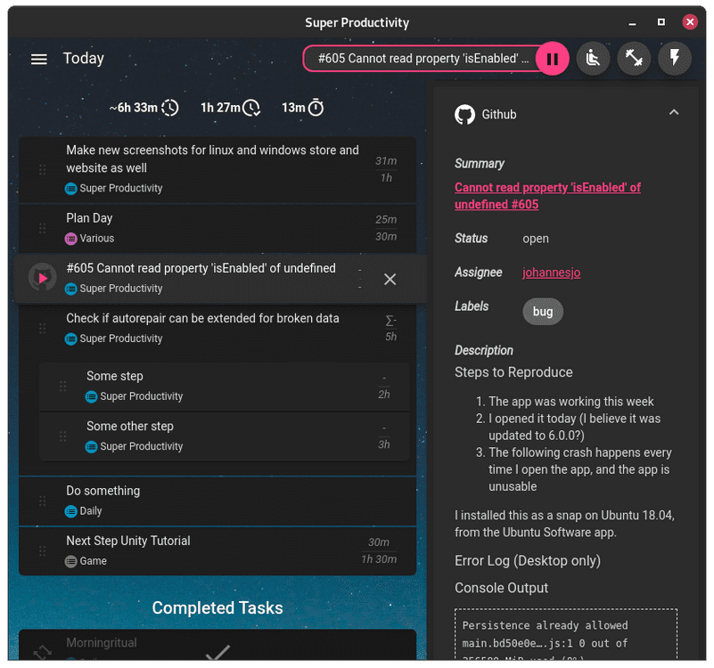Viewport: 714px width, 668px height.
Task: Open the johannesjo assignee link
Action: pos(551,273)
